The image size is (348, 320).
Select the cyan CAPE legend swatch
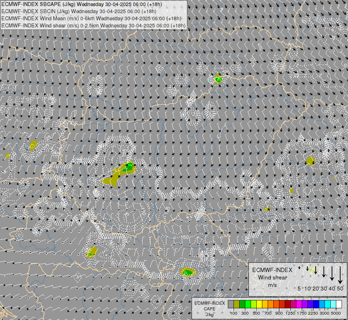[328, 304]
